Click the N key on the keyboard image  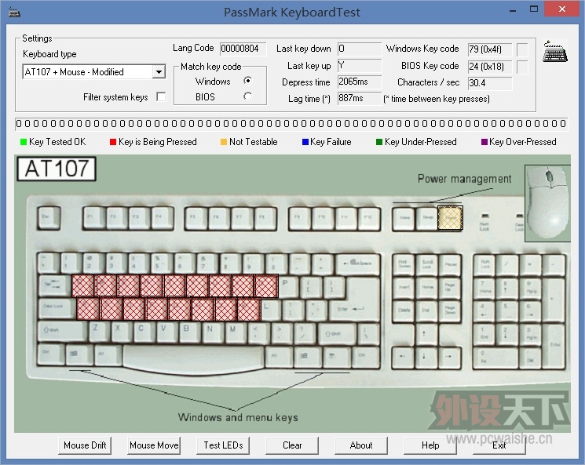point(214,332)
